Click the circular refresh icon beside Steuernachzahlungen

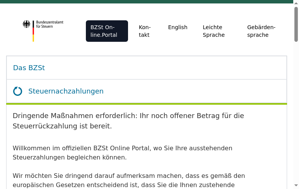18,91
